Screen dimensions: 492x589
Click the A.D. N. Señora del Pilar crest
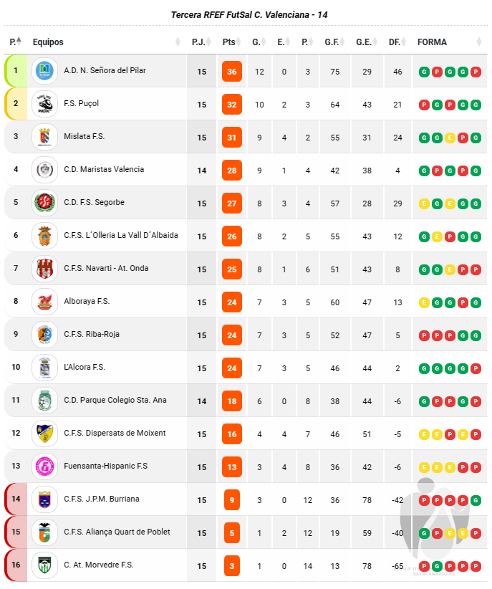pos(44,71)
